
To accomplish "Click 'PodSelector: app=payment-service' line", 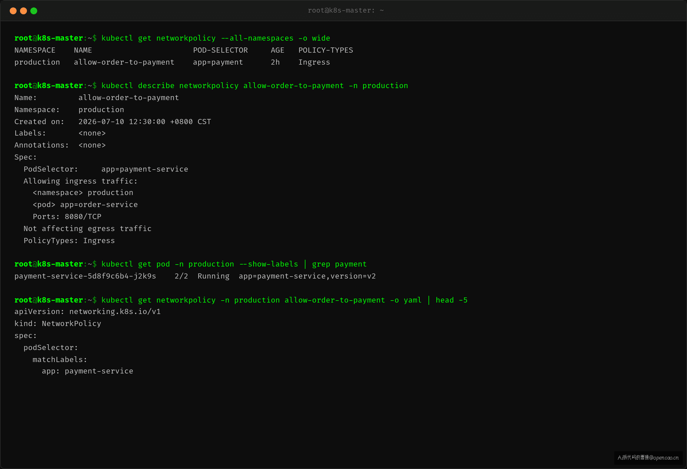I will coord(106,169).
